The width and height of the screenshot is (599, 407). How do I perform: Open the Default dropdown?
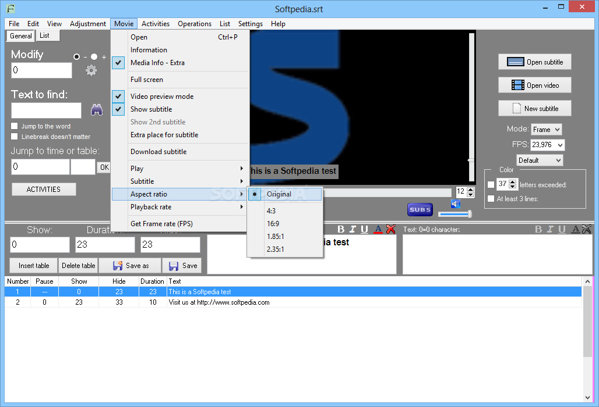[540, 160]
